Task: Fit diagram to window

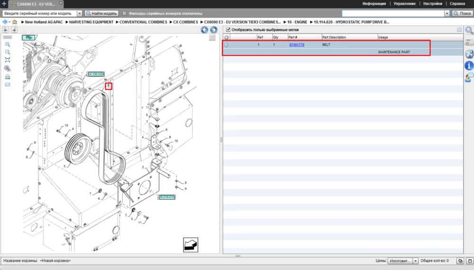Action: [x=7, y=60]
